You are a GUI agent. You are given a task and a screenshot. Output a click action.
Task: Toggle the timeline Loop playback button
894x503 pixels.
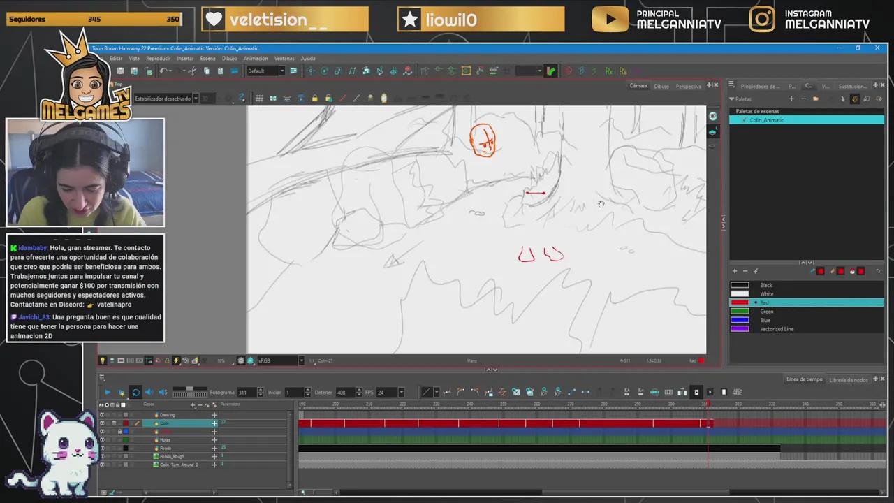point(135,393)
